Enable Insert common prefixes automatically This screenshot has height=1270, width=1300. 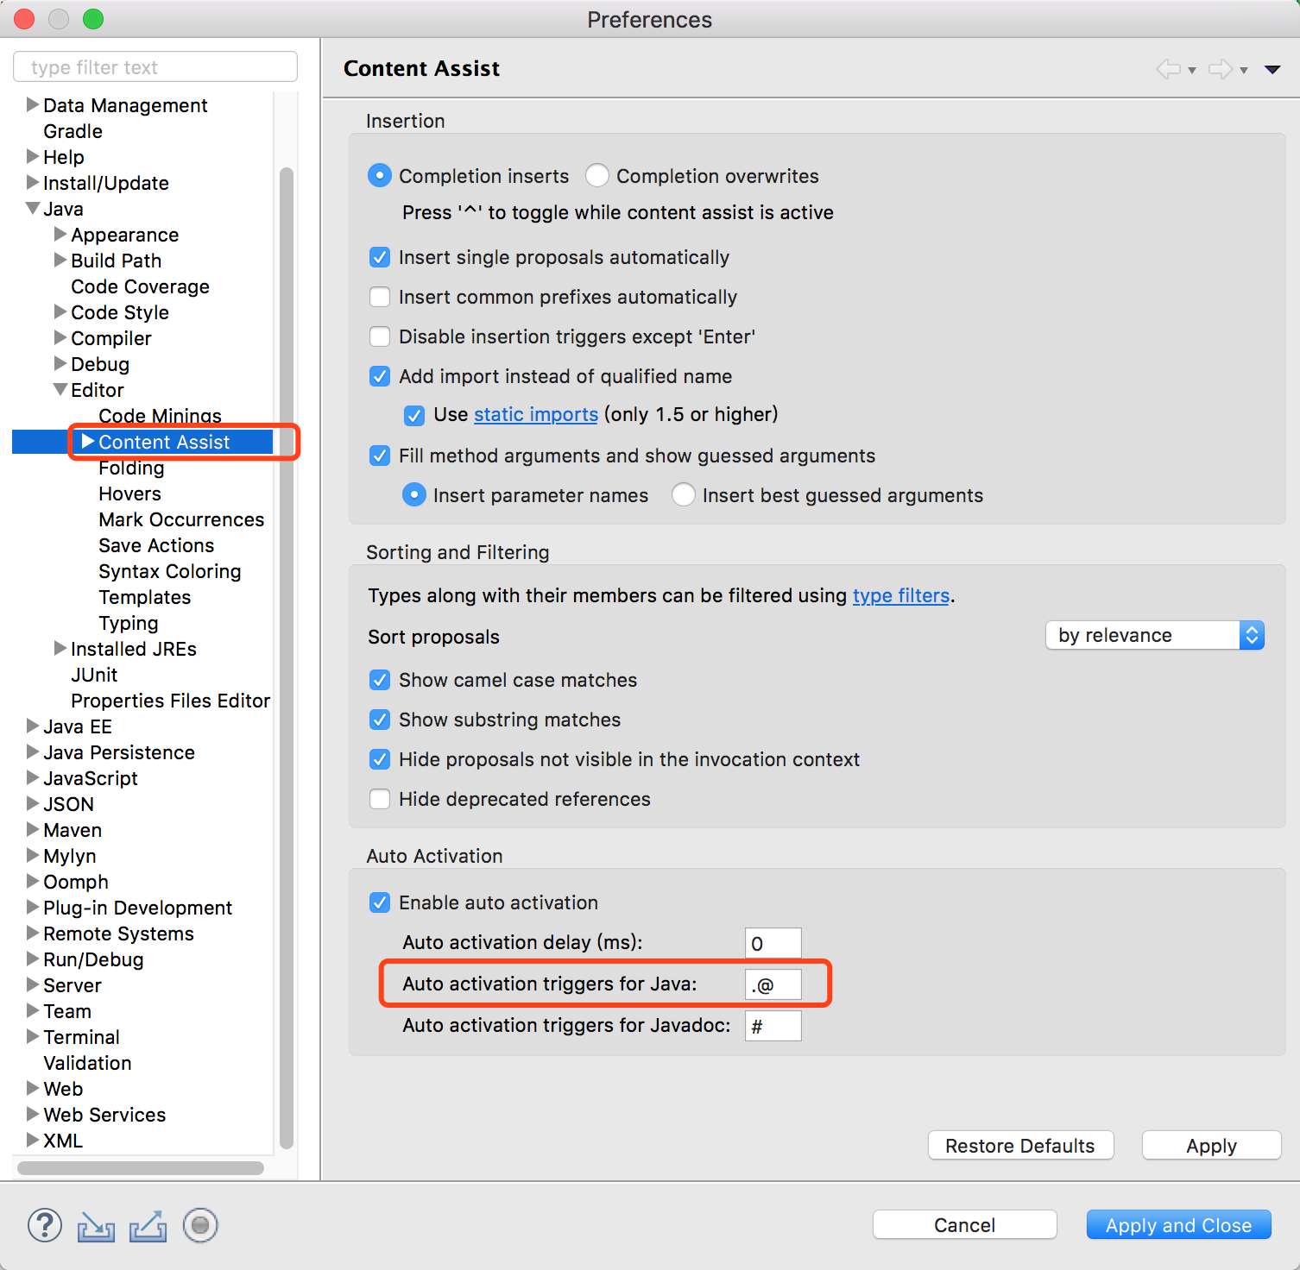380,297
